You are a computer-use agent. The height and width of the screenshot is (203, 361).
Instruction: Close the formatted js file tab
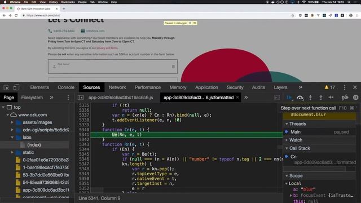click(x=237, y=98)
